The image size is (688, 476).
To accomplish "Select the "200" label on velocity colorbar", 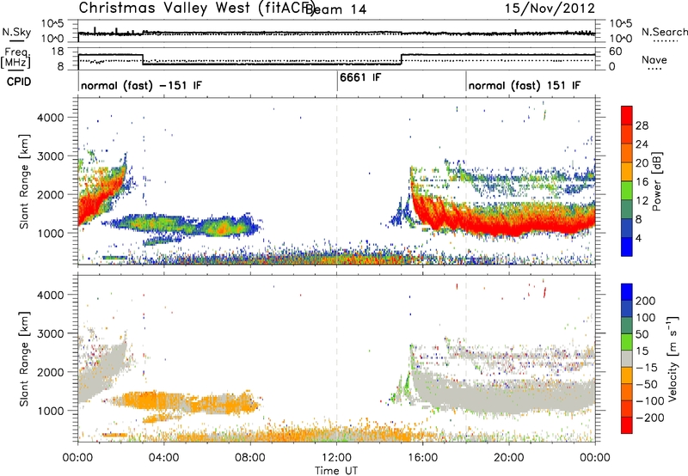I will (646, 301).
